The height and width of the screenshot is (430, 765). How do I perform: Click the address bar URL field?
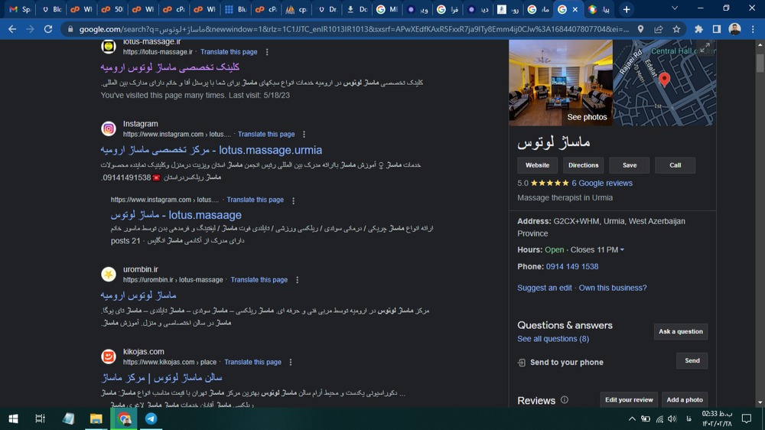(x=353, y=29)
